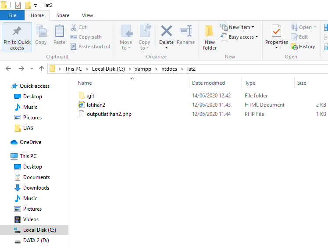Click lat2 breadcrumb in address bar
Image resolution: width=328 pixels, height=248 pixels.
click(x=191, y=69)
